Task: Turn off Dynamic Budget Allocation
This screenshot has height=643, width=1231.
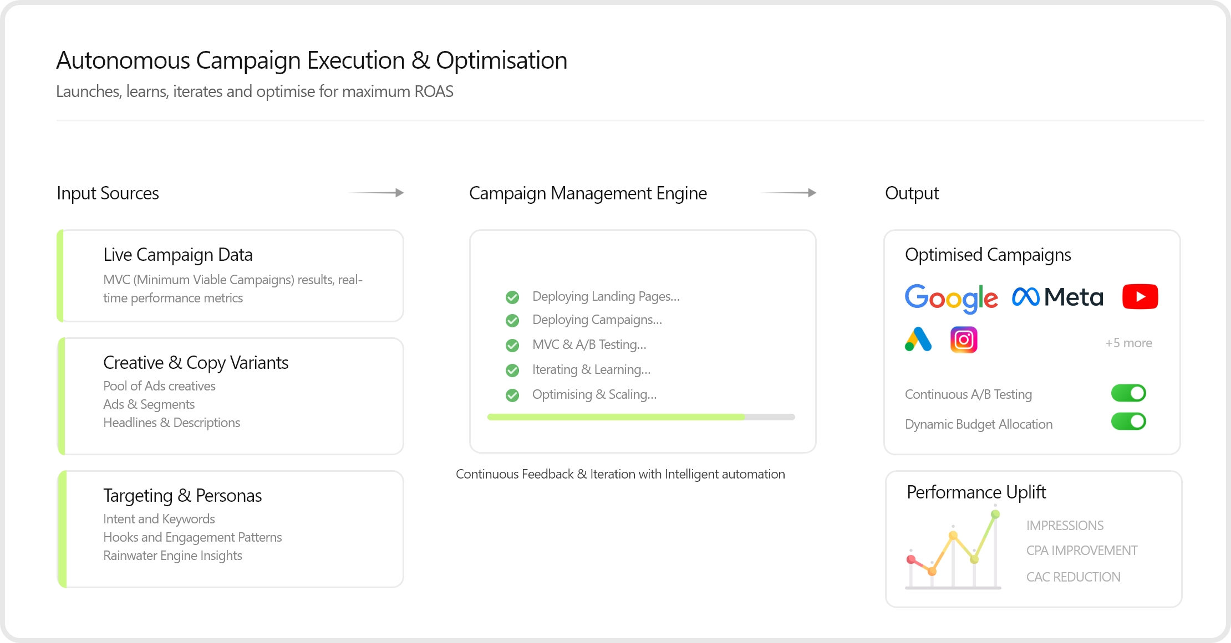Action: pos(1129,421)
